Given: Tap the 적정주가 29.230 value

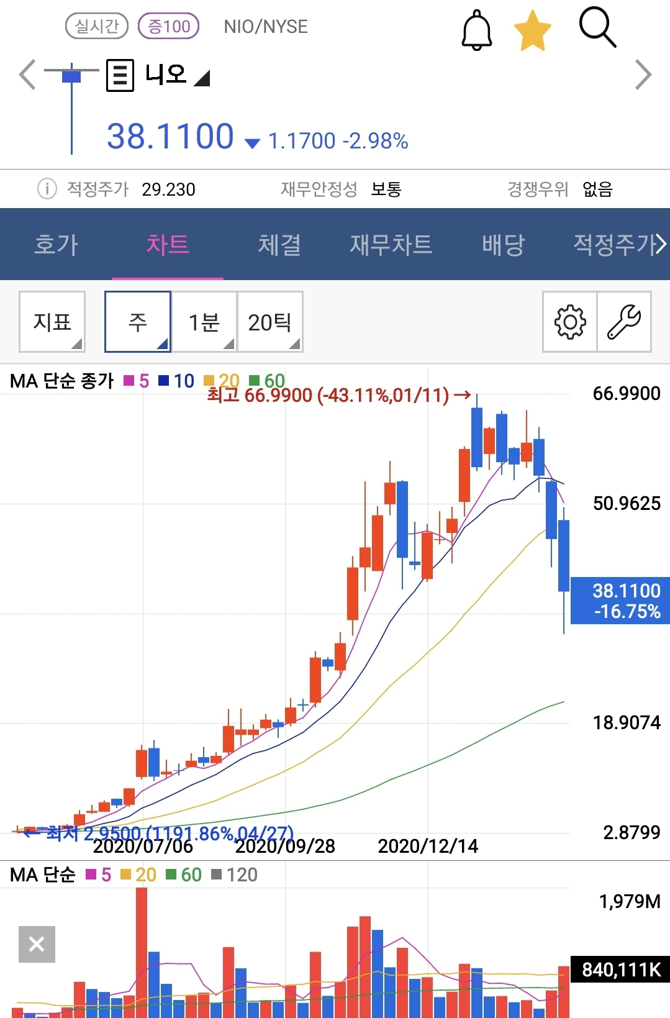Looking at the screenshot, I should click(x=168, y=189).
